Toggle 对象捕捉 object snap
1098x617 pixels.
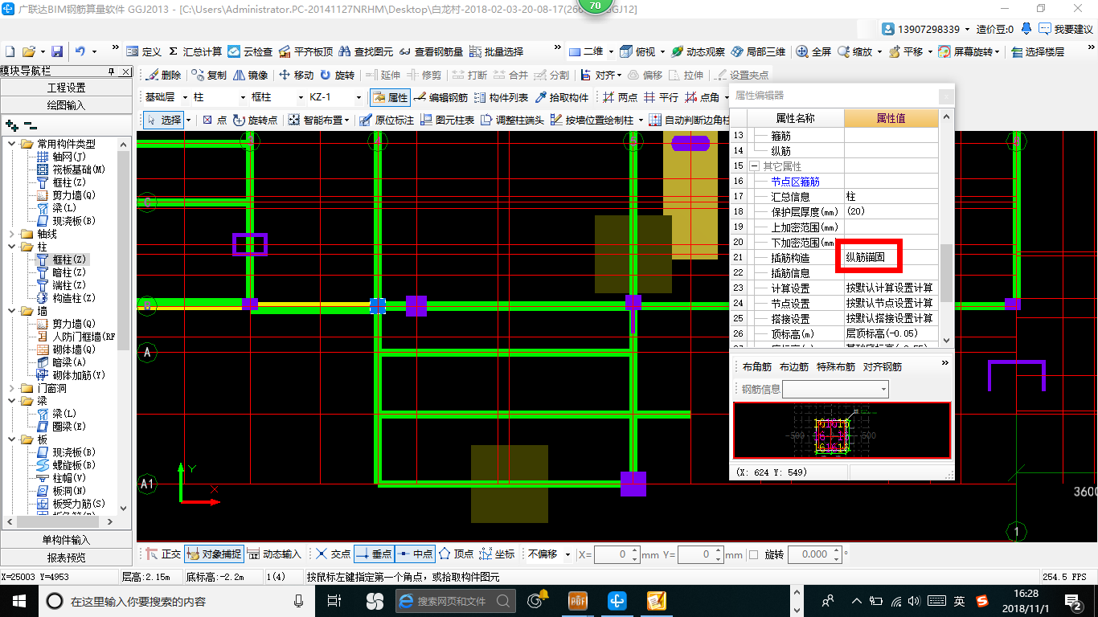[214, 554]
